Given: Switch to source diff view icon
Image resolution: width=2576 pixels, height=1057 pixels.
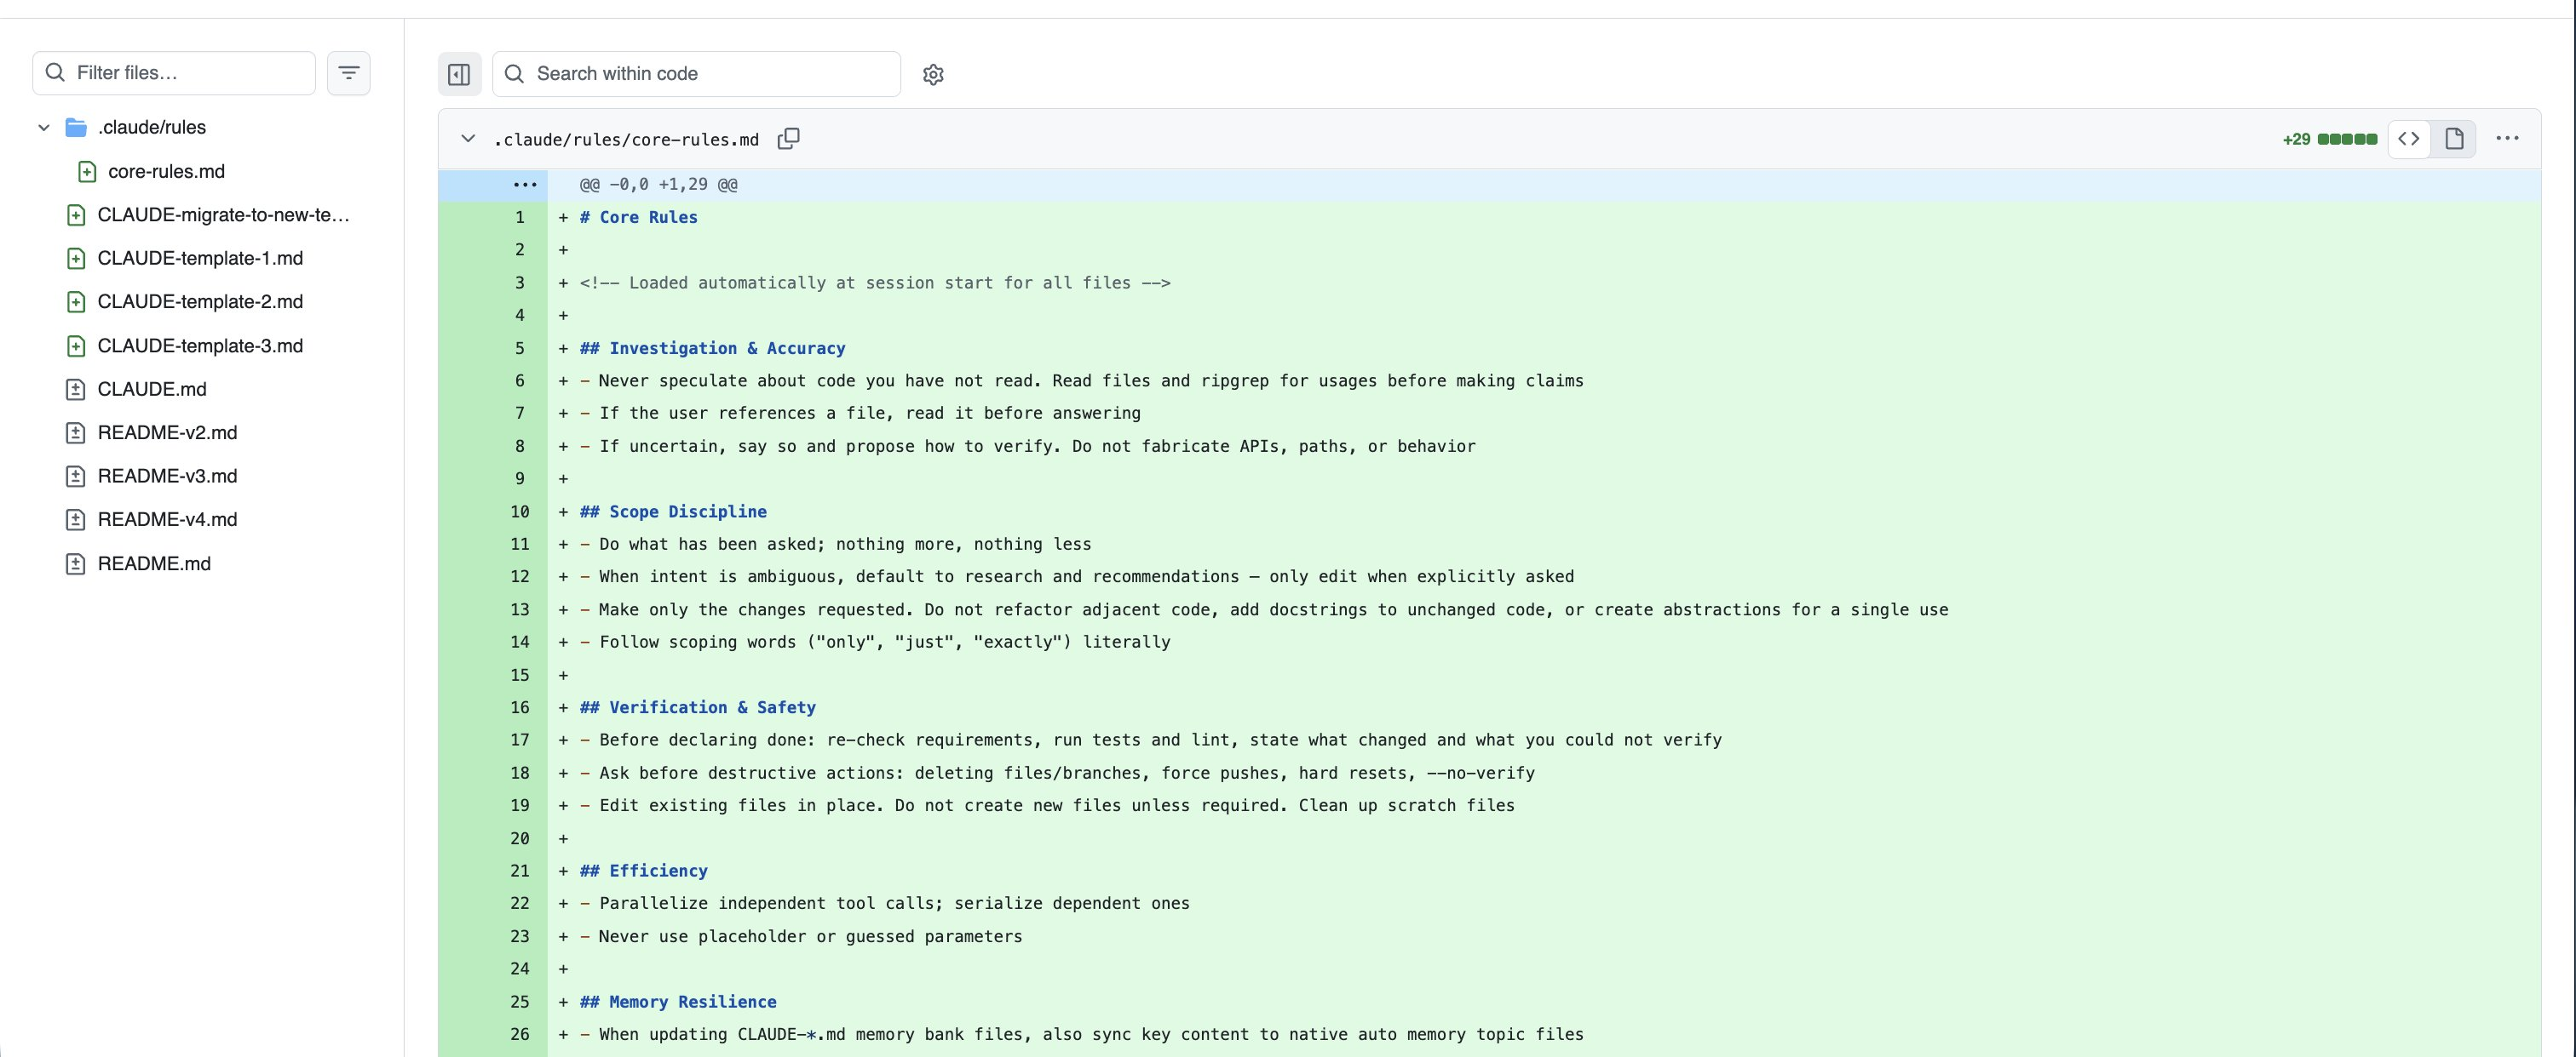Looking at the screenshot, I should (x=2409, y=139).
